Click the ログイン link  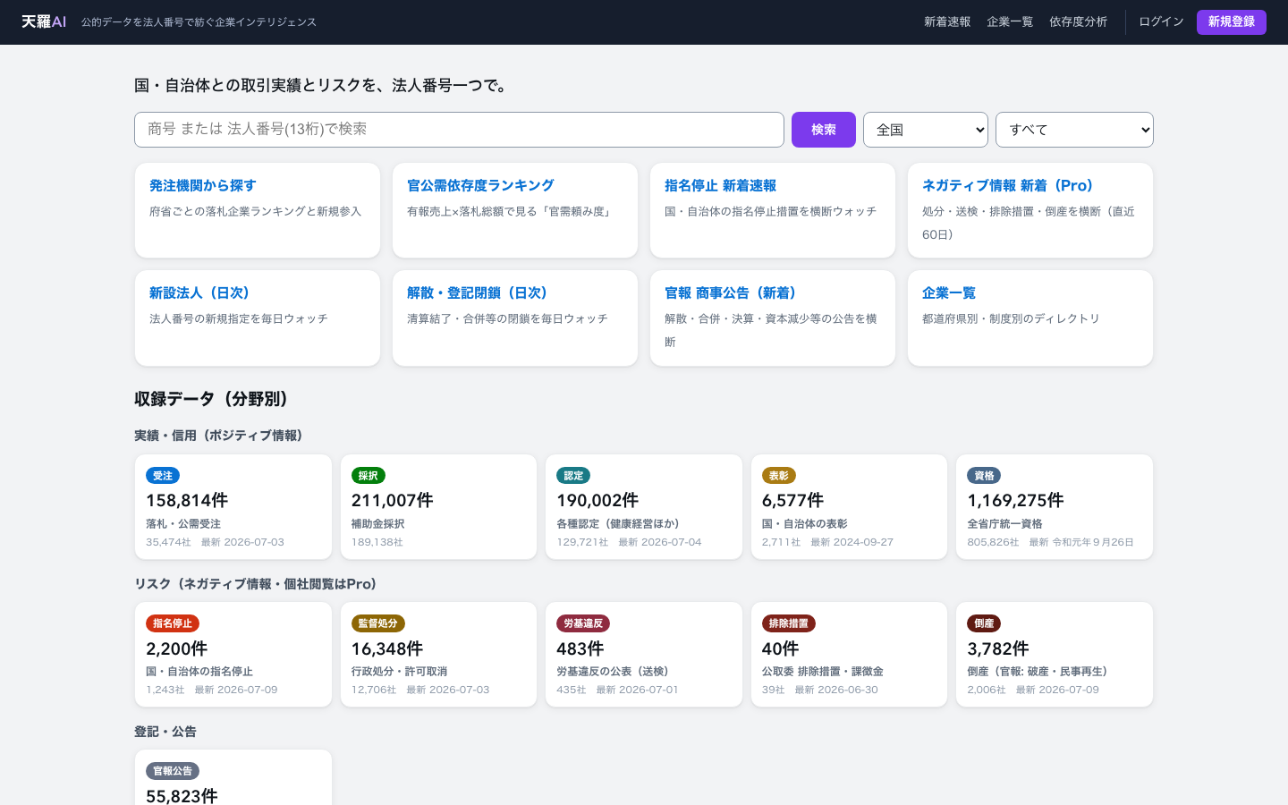(x=1161, y=21)
